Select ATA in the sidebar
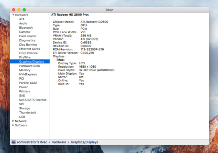The image size is (218, 153). [x=22, y=19]
